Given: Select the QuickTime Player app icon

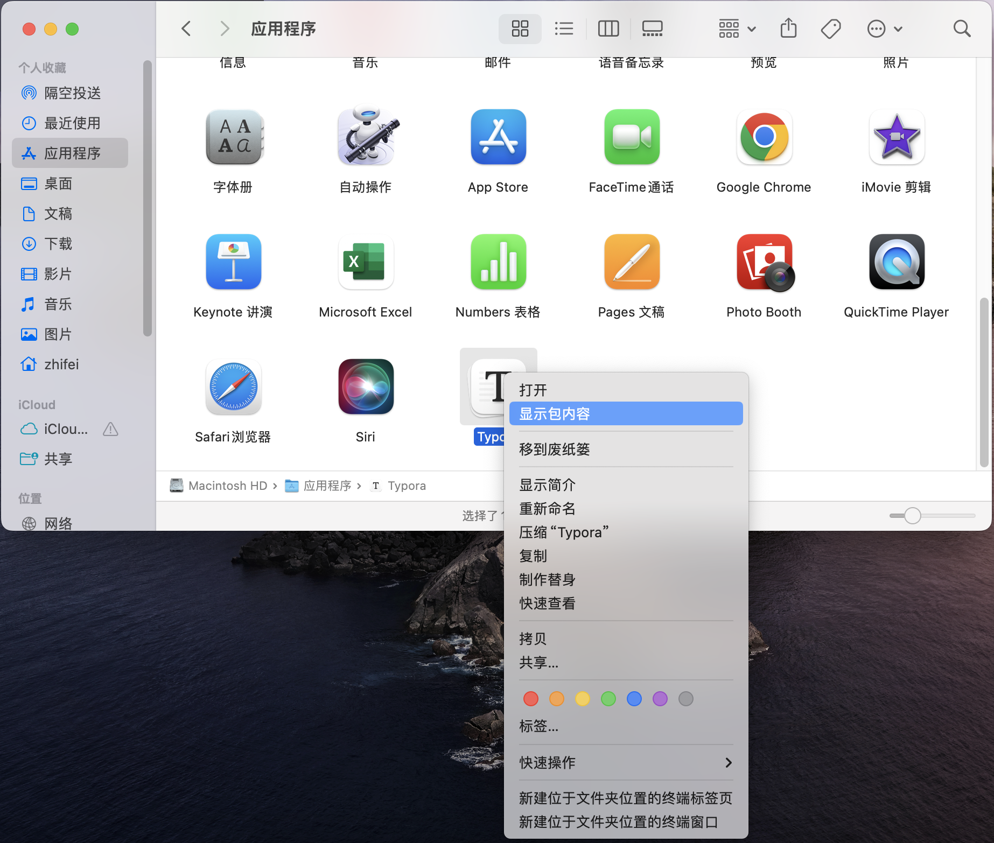Looking at the screenshot, I should coord(897,262).
